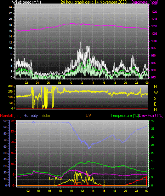Click the 270 value on wind direction axis
Viewport: 165px width, 196px height.
pyautogui.click(x=10, y=91)
